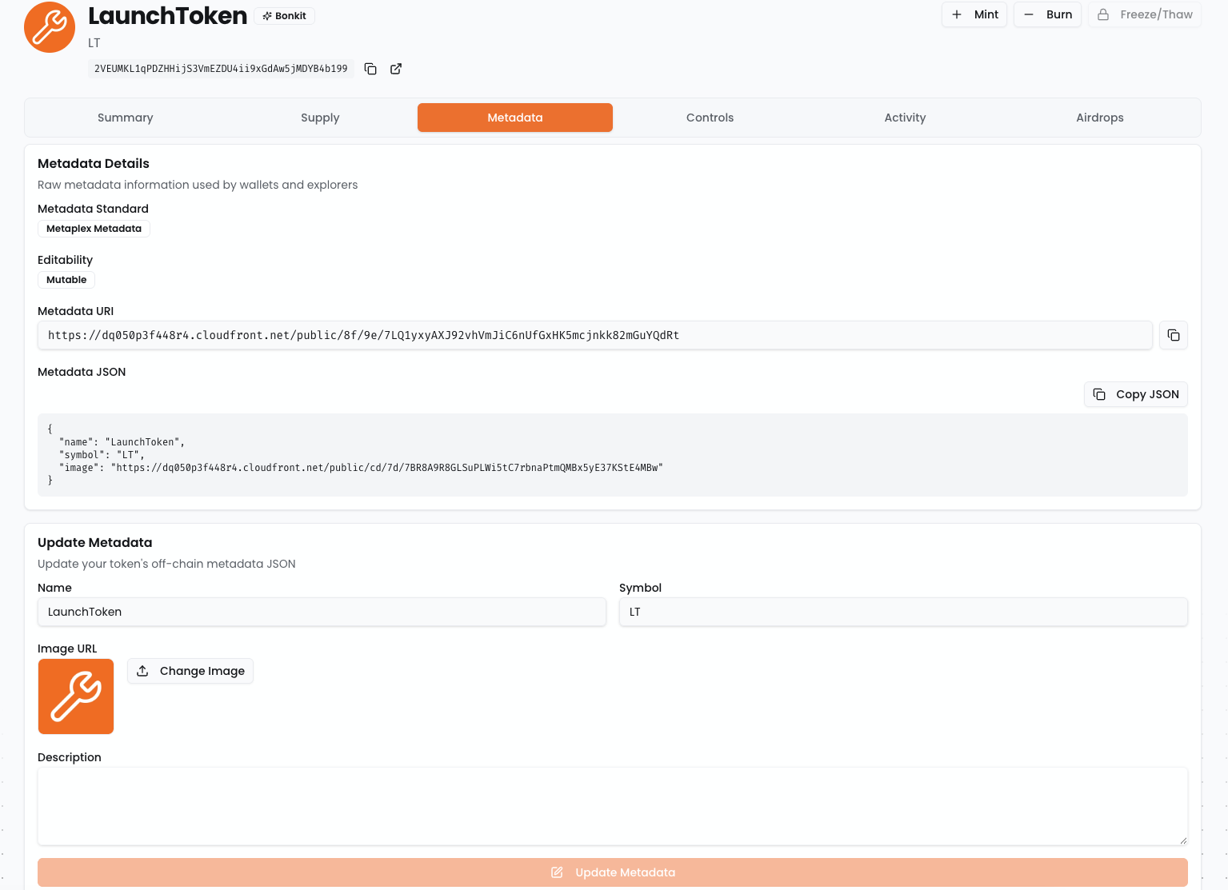Upload a new image via Change Image
This screenshot has height=890, width=1228.
tap(190, 671)
